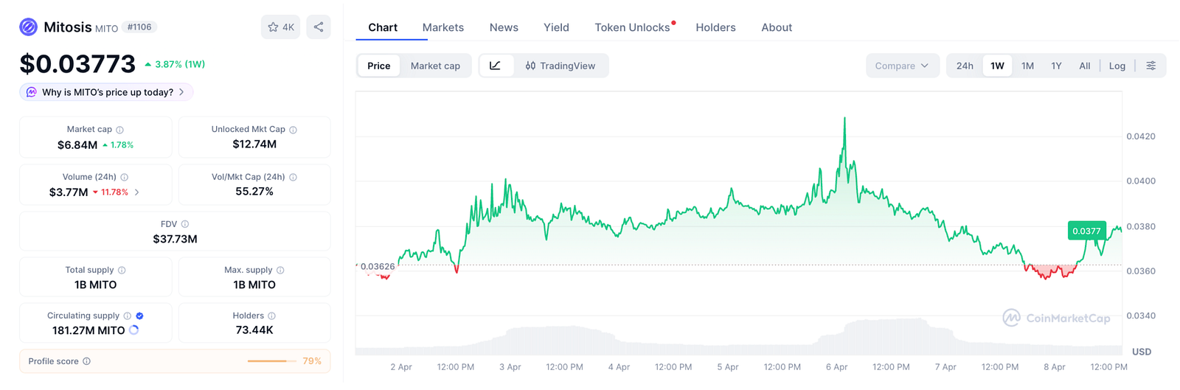Expand Volume (24h) details chevron

point(137,192)
